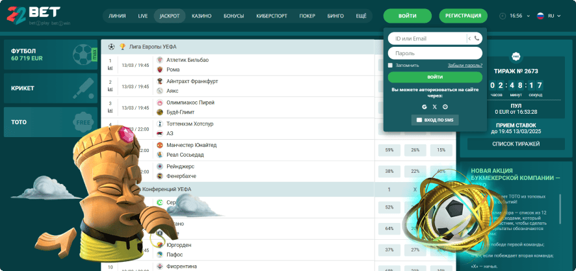Click the Олимпиакос Пирей team crest
The width and height of the screenshot is (576, 271).
(x=160, y=103)
